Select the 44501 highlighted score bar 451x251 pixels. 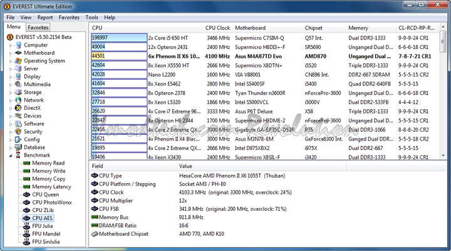pyautogui.click(x=119, y=56)
